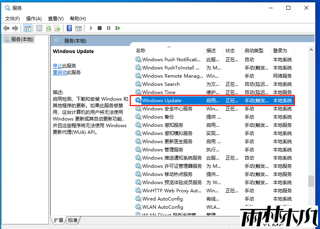The image size is (320, 229).
Task: Toggle the action pane icon
Action: [x=79, y=28]
